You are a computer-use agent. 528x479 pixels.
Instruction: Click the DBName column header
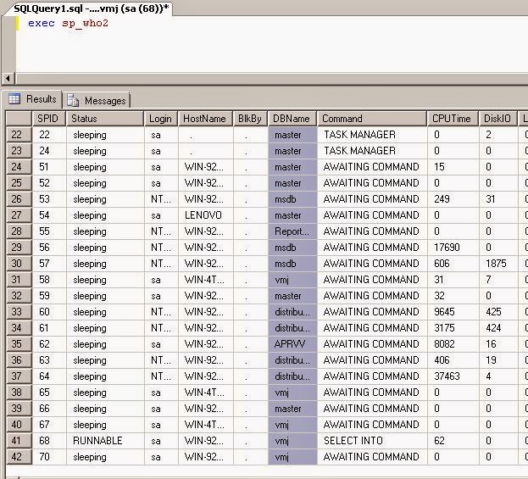pyautogui.click(x=292, y=119)
